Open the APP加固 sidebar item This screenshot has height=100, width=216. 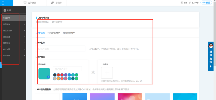click(14, 49)
